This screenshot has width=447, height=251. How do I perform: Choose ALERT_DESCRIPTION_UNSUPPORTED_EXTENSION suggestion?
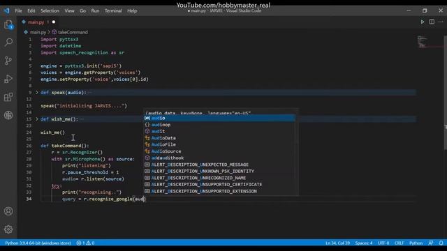click(x=219, y=191)
